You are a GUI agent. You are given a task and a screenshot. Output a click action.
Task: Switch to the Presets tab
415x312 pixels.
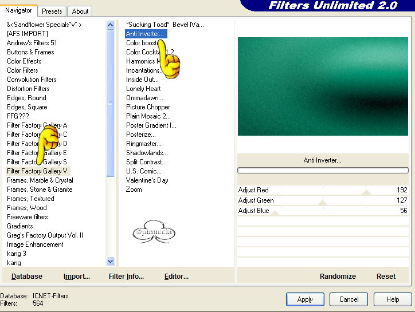[x=52, y=11]
